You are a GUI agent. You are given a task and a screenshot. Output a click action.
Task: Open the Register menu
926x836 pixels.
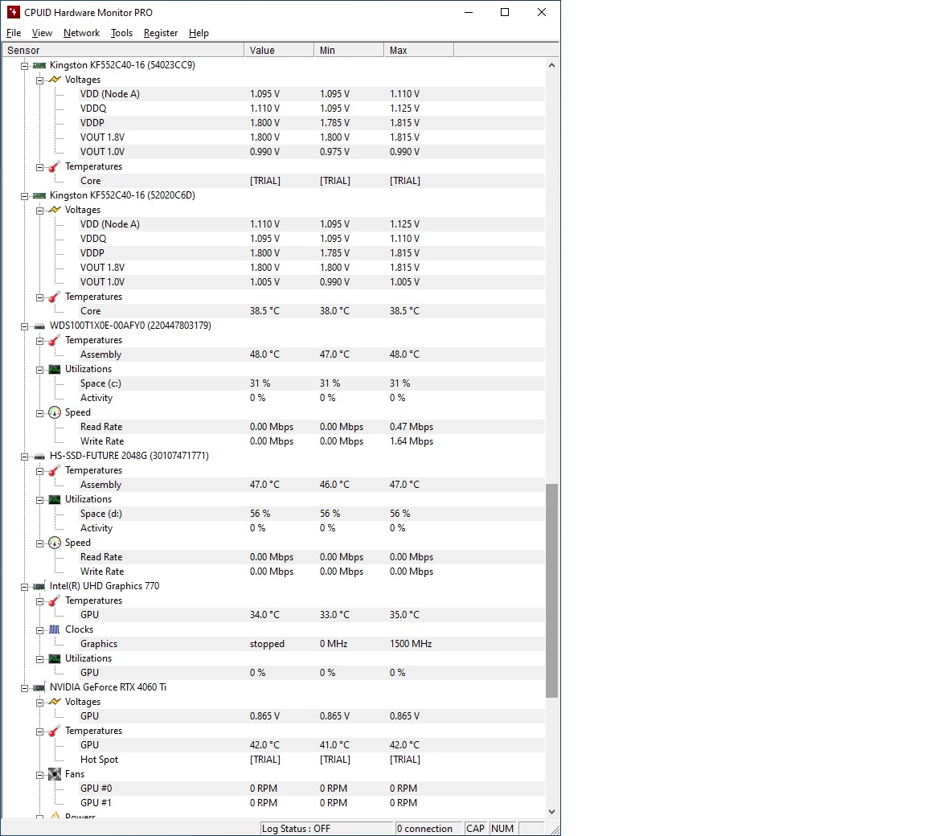161,33
